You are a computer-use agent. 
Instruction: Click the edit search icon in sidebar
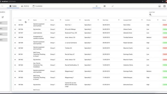point(3,17)
